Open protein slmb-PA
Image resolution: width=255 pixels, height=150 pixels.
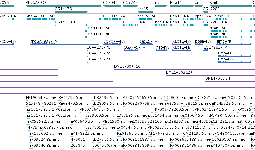coord(225,59)
